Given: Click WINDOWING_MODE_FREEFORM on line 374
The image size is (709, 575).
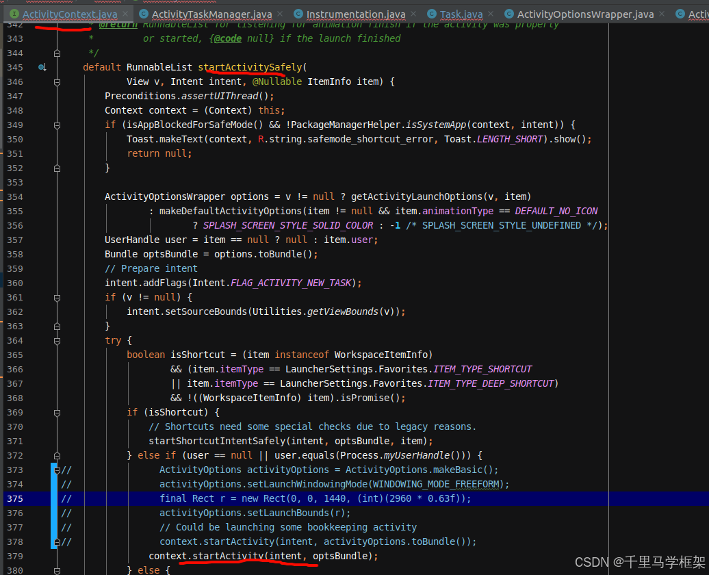Looking at the screenshot, I should pyautogui.click(x=436, y=485).
